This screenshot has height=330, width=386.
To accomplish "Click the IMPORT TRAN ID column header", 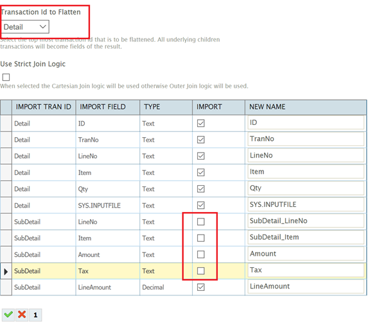I will tap(44, 106).
